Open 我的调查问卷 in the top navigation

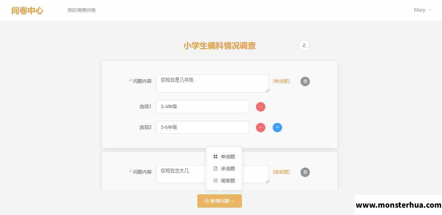82,10
